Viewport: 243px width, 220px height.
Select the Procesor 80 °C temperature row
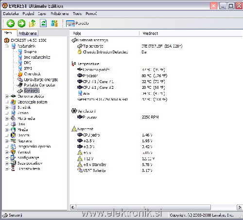point(122,76)
